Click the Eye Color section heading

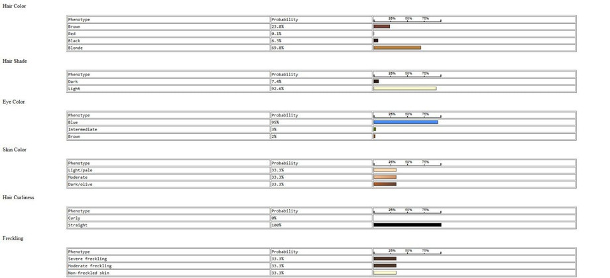[14, 101]
